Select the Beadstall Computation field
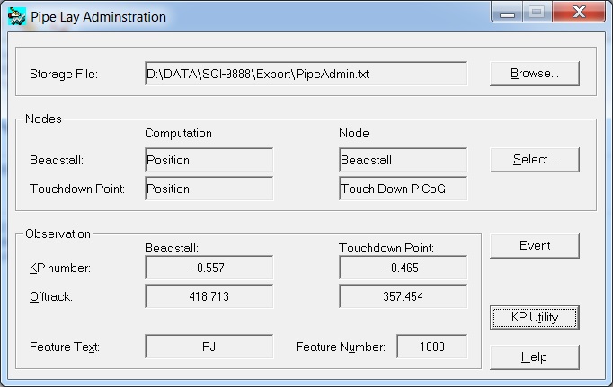Viewport: 613px width, 387px height. pos(209,160)
